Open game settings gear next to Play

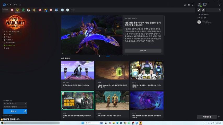(x=25, y=111)
